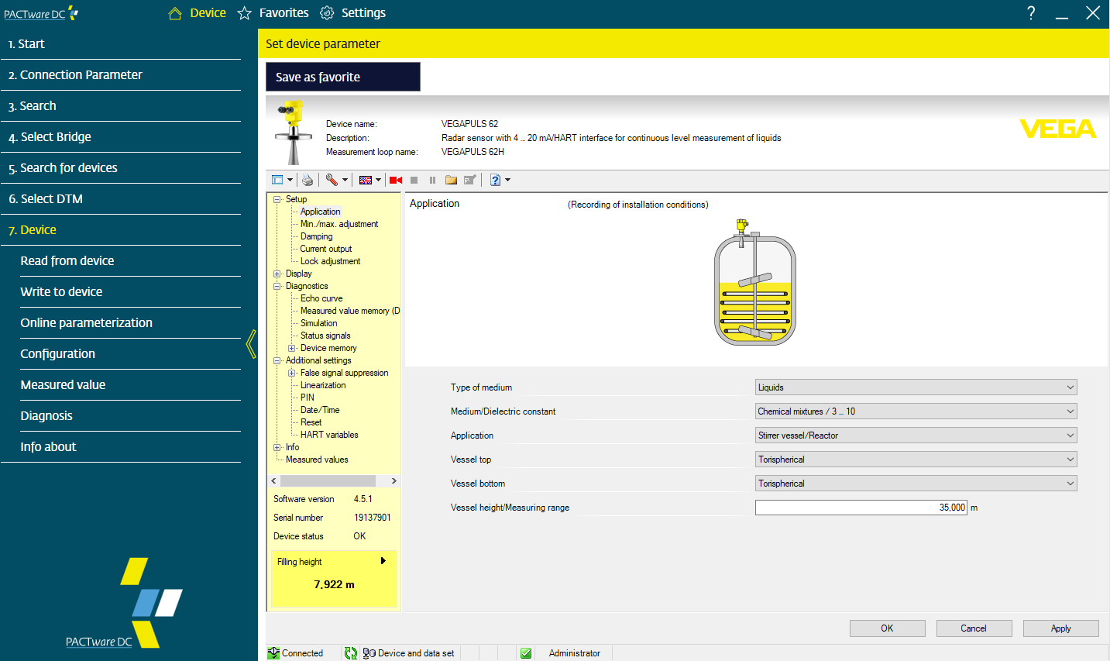Click the Device and data set icon
Viewport: 1110px width, 661px height.
pyautogui.click(x=369, y=653)
